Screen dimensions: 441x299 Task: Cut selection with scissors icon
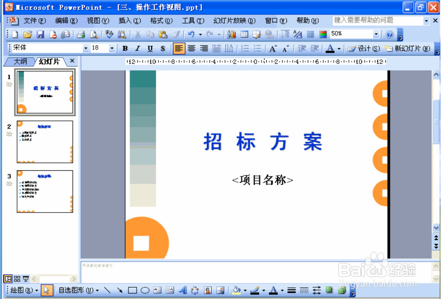click(138, 34)
